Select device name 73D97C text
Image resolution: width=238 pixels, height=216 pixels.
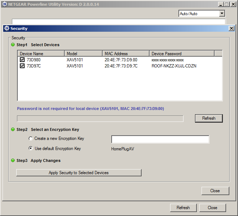(34, 66)
